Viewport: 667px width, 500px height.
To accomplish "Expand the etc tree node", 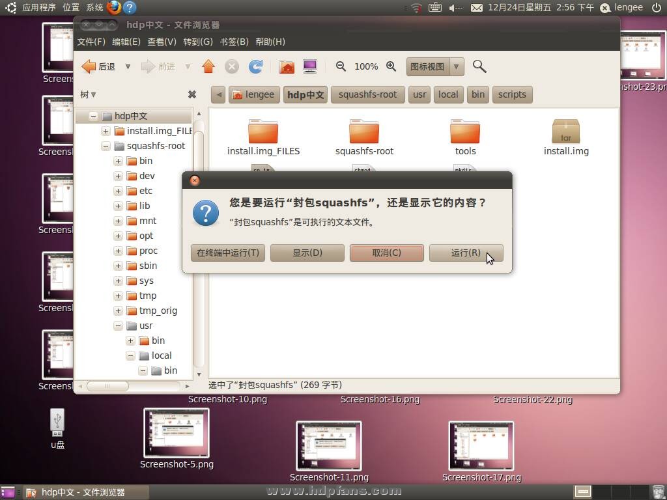I will [119, 191].
